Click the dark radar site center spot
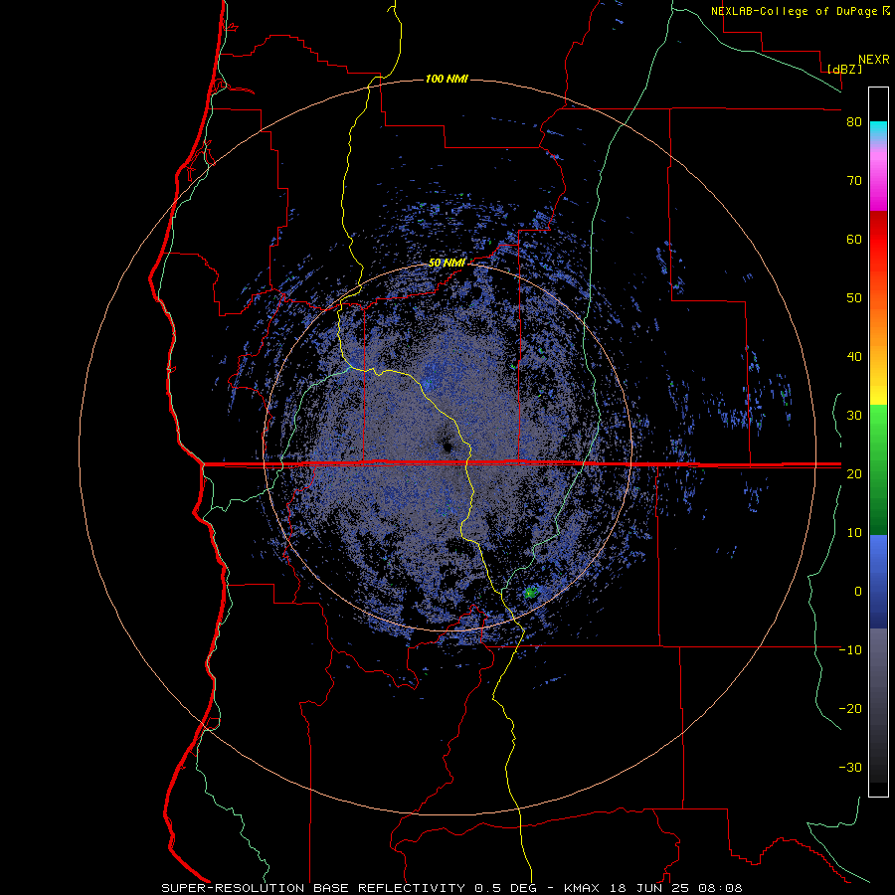Viewport: 895px width, 895px height. pos(446,446)
